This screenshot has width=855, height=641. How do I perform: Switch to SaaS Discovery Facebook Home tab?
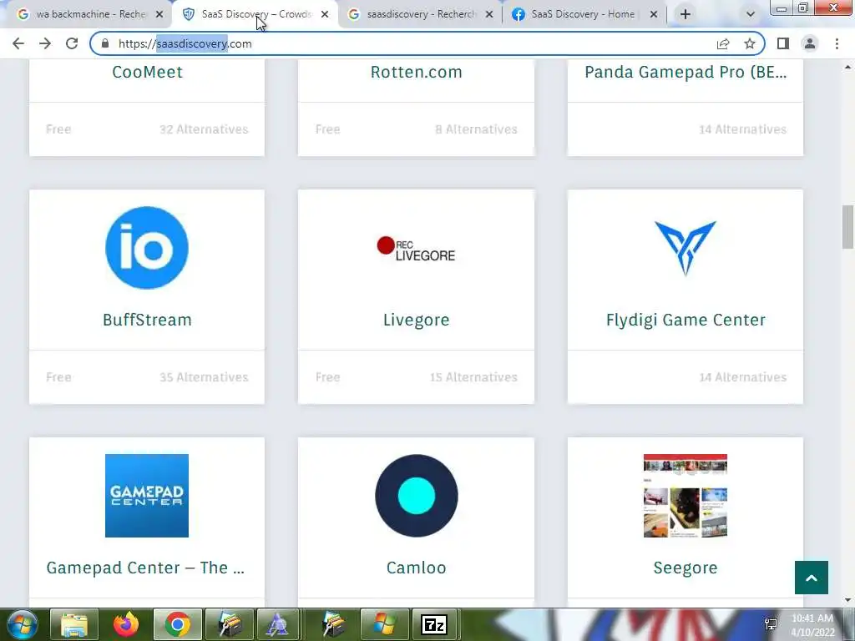click(582, 14)
